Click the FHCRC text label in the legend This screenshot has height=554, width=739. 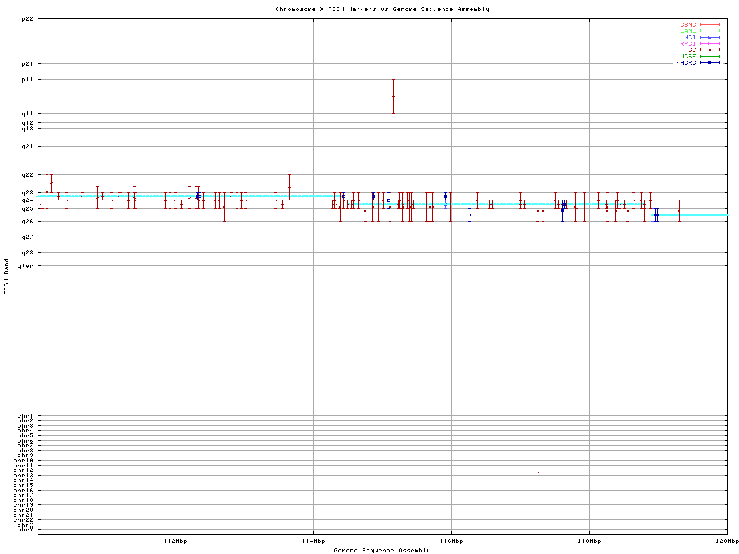tap(686, 63)
